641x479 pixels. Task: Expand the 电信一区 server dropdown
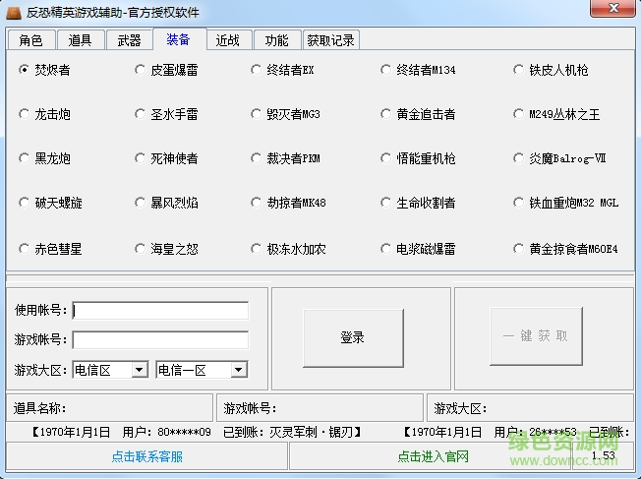click(202, 370)
